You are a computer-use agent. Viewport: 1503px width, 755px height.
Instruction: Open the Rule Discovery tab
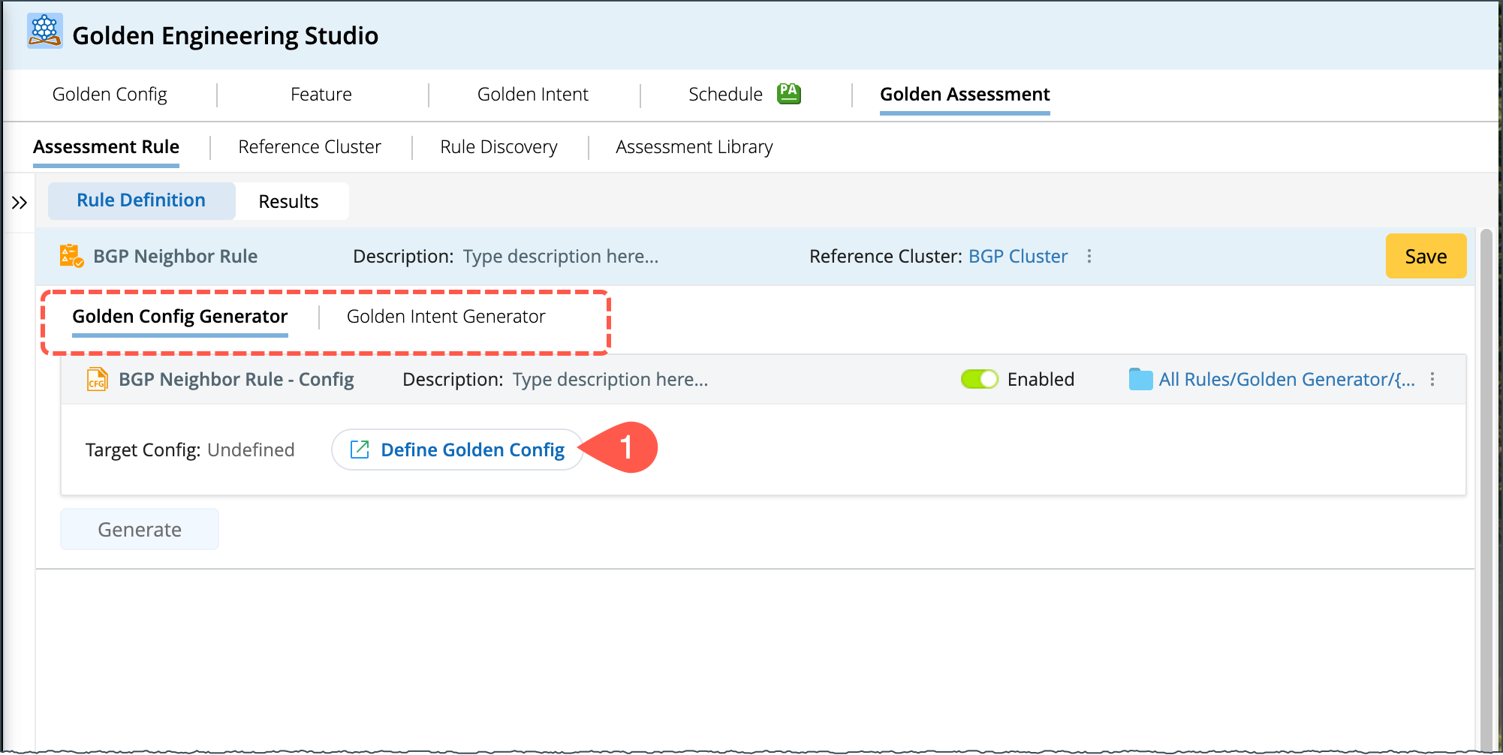(x=498, y=147)
